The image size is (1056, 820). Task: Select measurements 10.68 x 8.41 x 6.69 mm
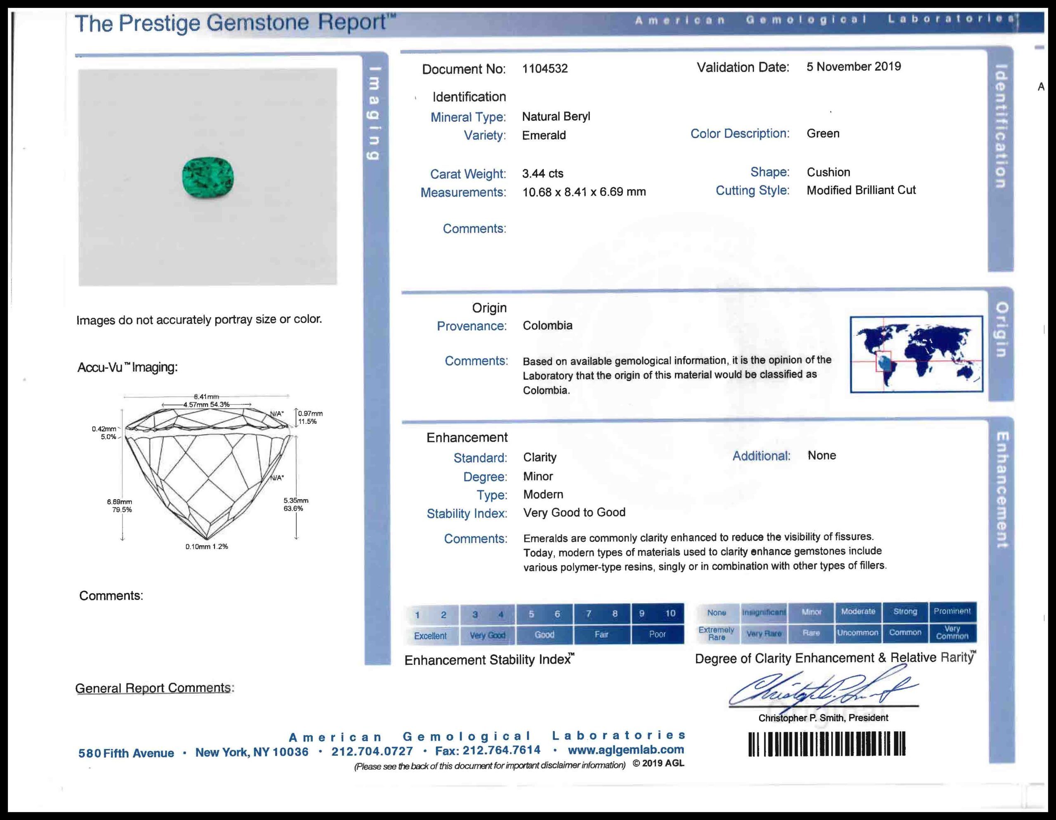point(584,191)
